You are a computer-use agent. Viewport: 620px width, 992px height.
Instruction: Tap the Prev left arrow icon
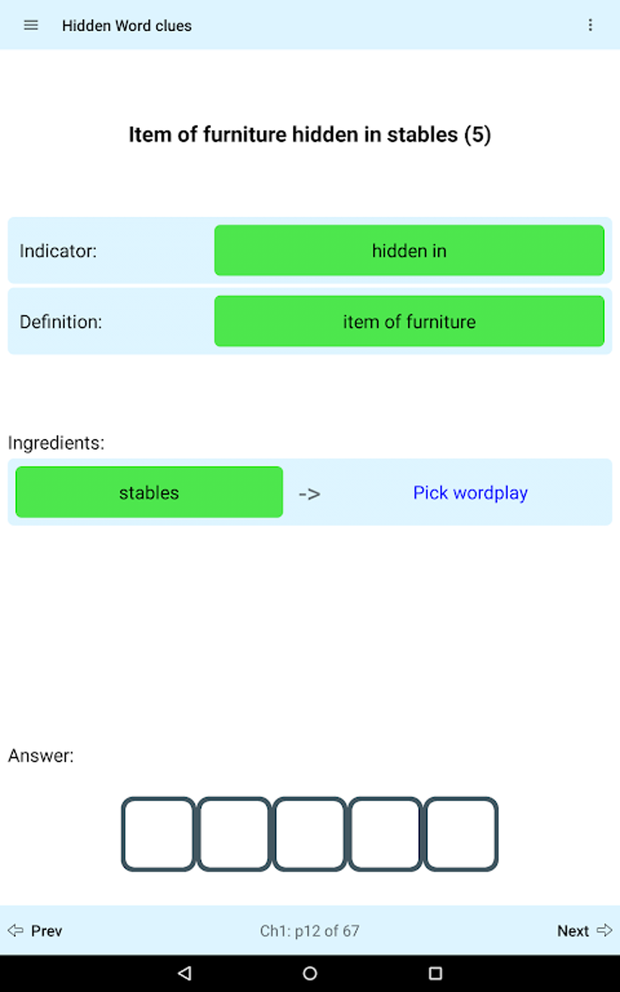click(15, 930)
